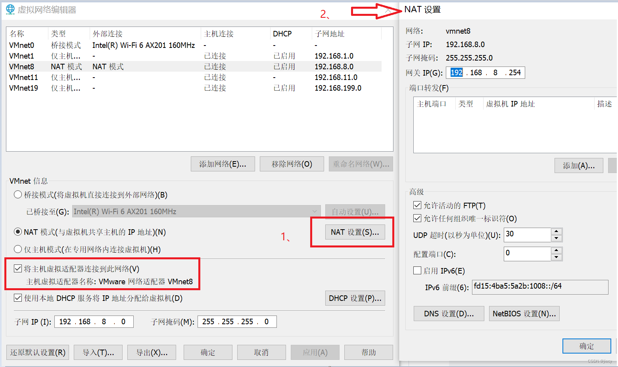Enable the 启用 IPv6 checkbox

click(x=417, y=270)
